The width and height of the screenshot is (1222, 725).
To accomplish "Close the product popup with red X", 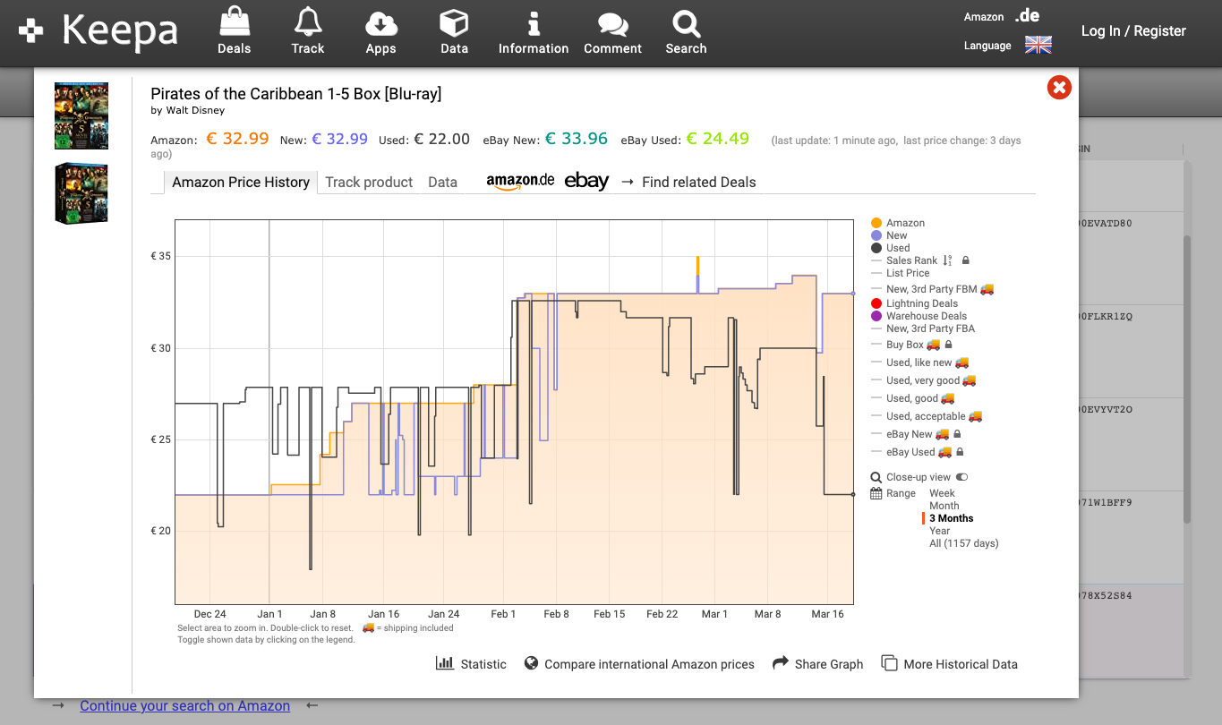I will 1059,88.
